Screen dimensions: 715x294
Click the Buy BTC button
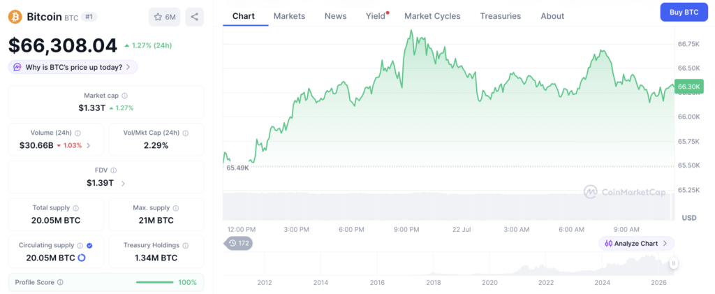(x=684, y=13)
